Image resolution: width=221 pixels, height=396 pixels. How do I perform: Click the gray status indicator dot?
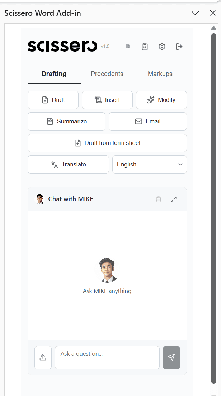click(128, 47)
